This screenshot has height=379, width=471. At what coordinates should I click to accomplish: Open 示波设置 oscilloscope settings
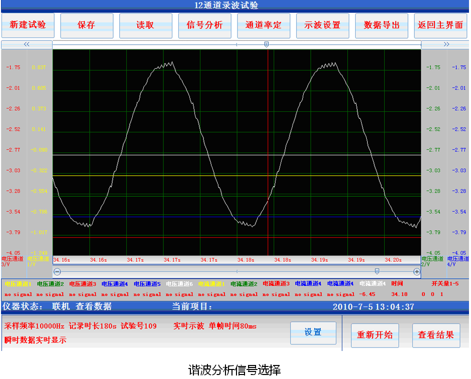pyautogui.click(x=322, y=26)
